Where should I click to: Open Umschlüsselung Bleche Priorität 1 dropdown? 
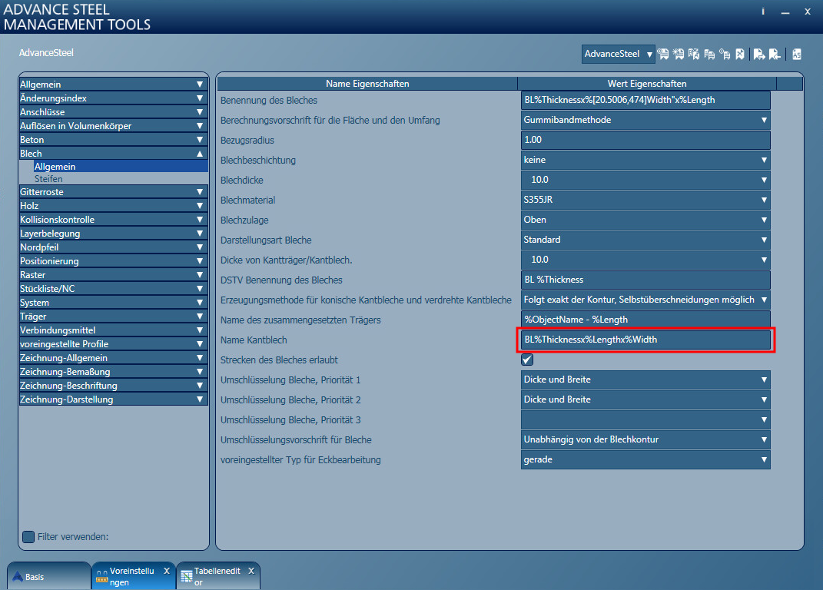point(645,380)
